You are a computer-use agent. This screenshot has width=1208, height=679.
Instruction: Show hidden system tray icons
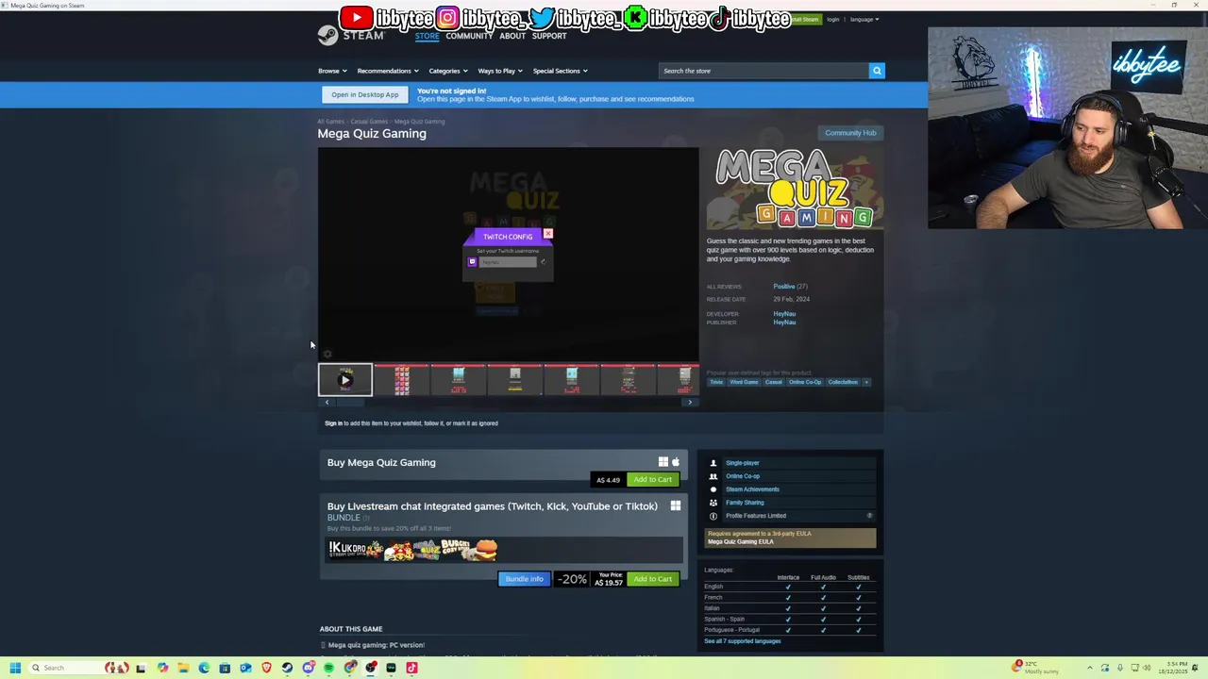coord(1090,668)
